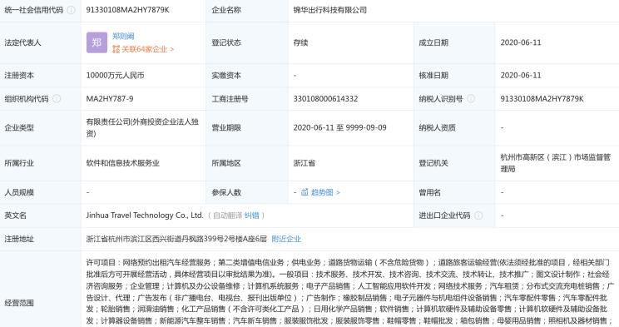The height and width of the screenshot is (327, 619).
Task: Select the industry value 软件和信息技术服务业
Action: pos(123,163)
